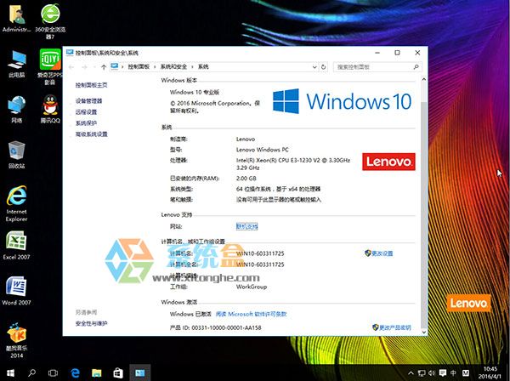The image size is (510, 381).
Task: Minimize the System window
Action: [377, 53]
